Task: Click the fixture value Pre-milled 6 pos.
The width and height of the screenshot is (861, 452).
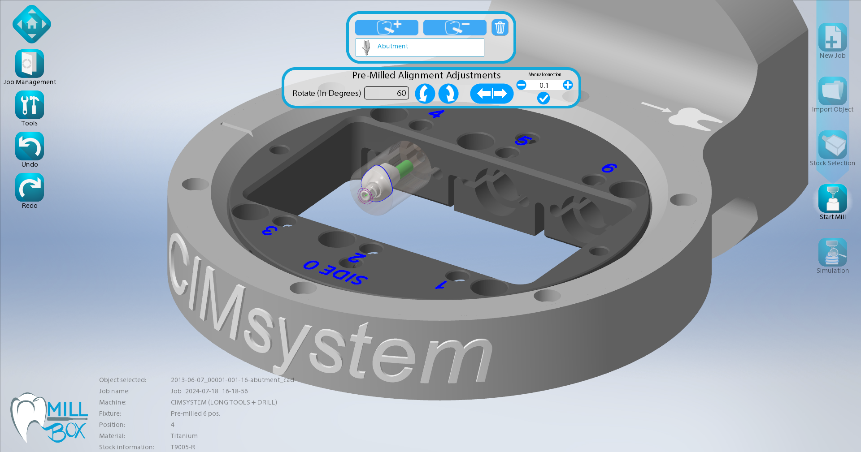Action: 195,413
